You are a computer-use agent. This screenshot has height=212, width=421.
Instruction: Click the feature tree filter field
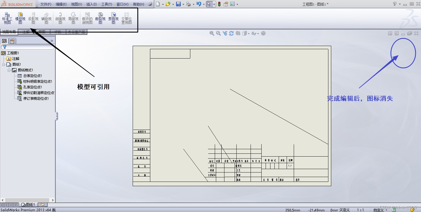tap(28, 47)
